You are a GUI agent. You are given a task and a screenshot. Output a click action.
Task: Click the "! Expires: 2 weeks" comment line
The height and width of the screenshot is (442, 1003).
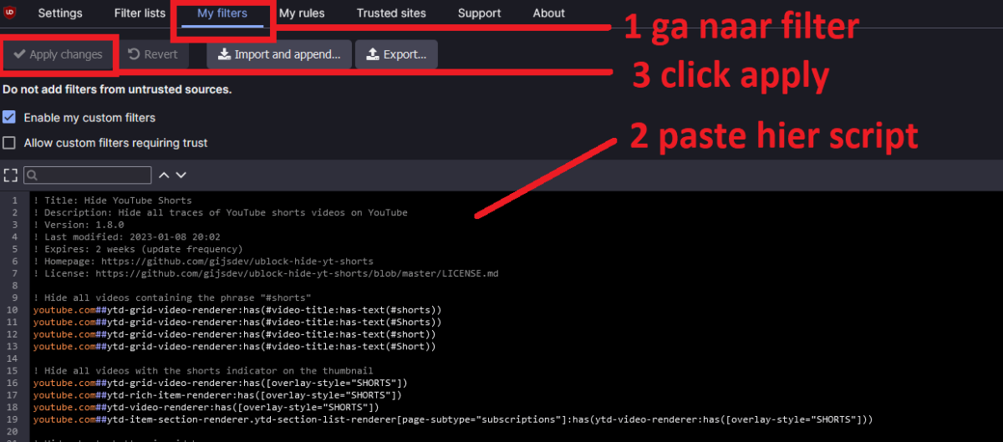coord(138,249)
